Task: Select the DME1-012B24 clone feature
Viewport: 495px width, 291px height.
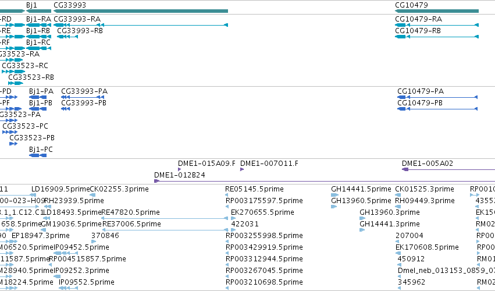Action: point(325,181)
